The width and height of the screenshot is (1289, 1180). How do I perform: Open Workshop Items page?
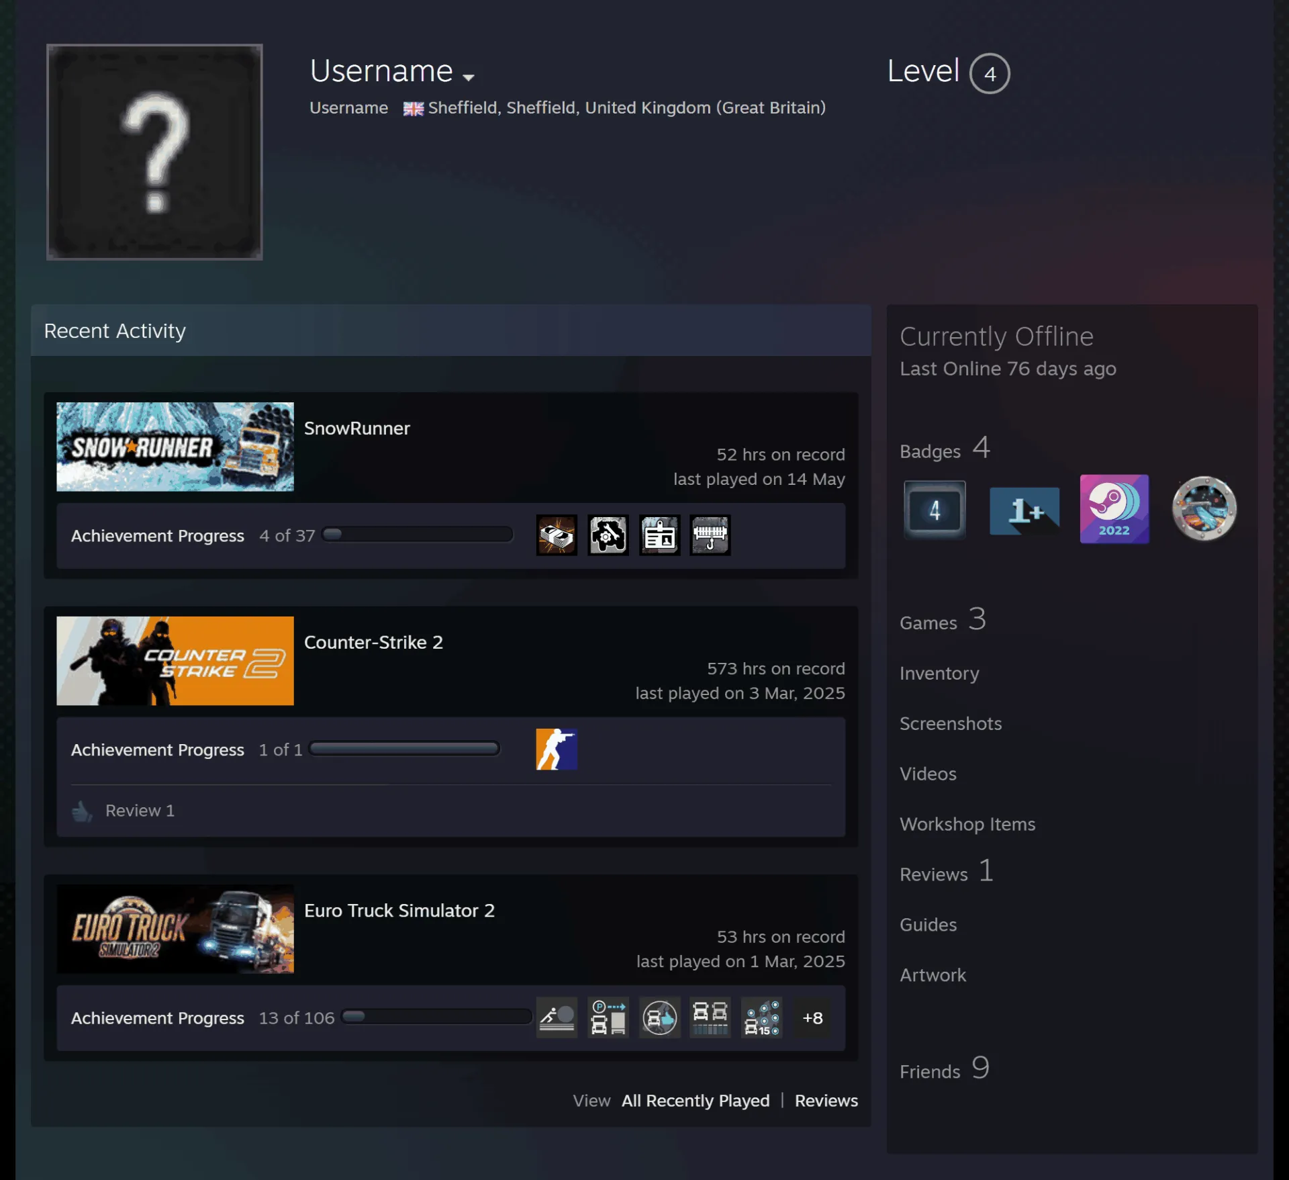coord(967,824)
